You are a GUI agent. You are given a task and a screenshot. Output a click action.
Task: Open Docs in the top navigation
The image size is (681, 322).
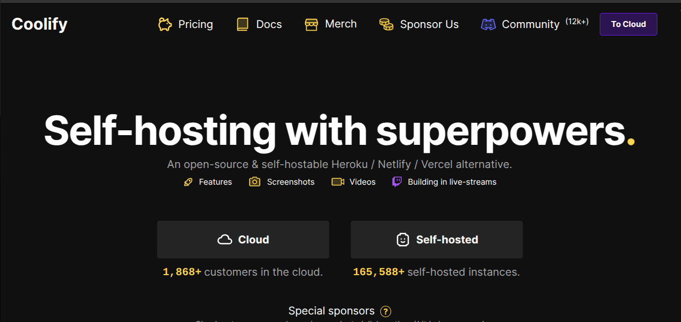[269, 24]
